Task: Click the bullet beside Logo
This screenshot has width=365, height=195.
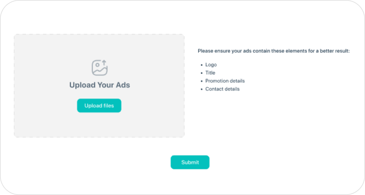Action: pyautogui.click(x=201, y=65)
